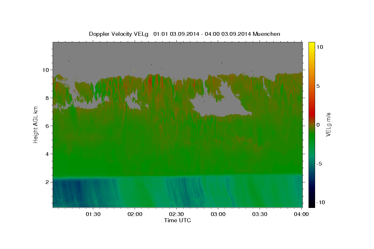Click the 'Time UTC' axis label
Screen dimensions: 374x249
coord(177,220)
